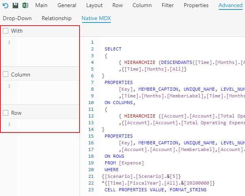The width and height of the screenshot is (245, 196).
Task: Go to the Filter tab
Action: tap(168, 6)
